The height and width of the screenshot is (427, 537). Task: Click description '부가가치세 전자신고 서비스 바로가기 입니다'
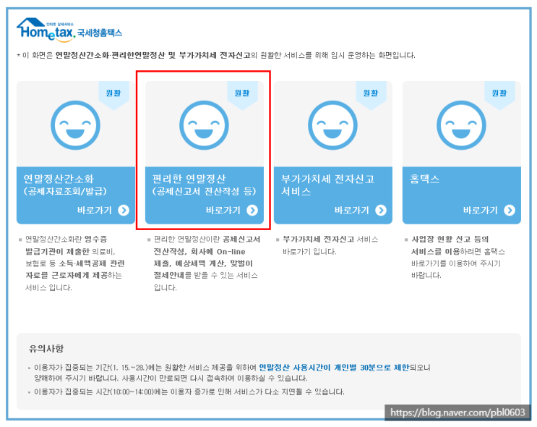tap(330, 245)
